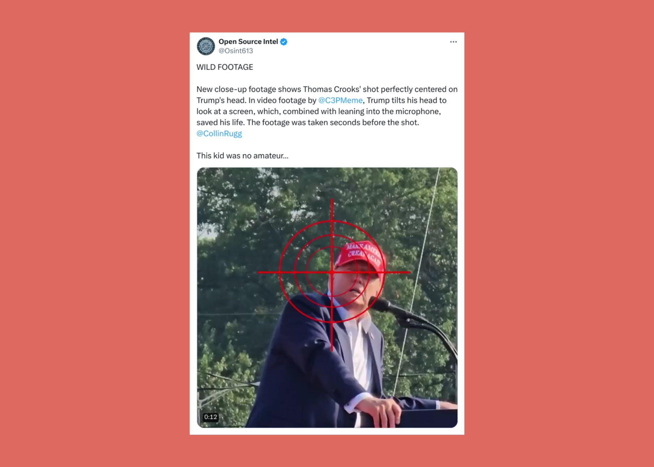
Task: Open the three-dot more options menu
Action: coord(453,42)
